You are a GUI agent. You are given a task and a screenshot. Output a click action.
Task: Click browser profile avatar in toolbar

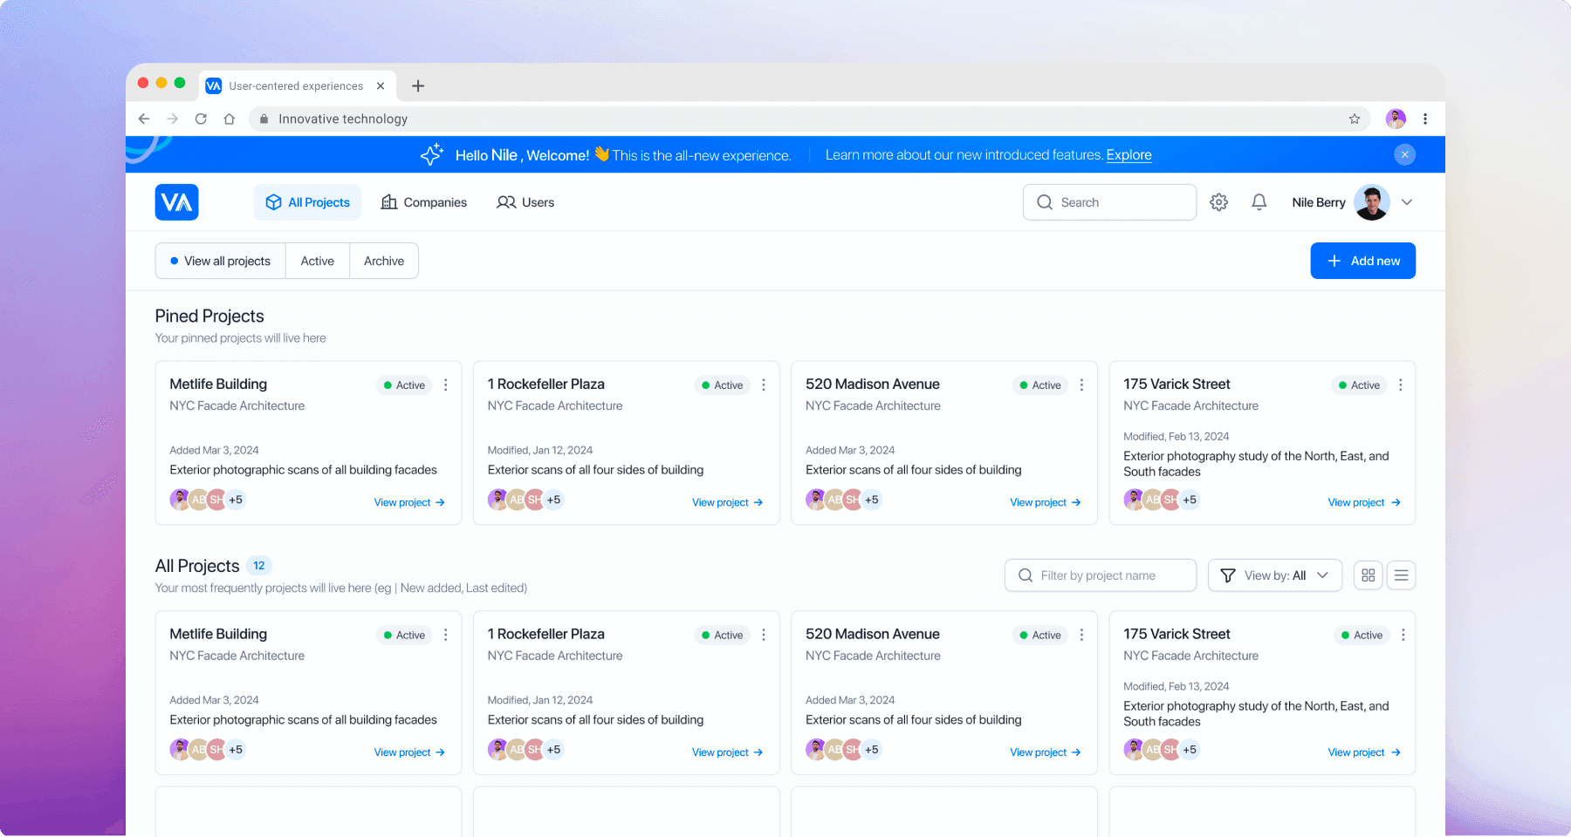(1396, 119)
